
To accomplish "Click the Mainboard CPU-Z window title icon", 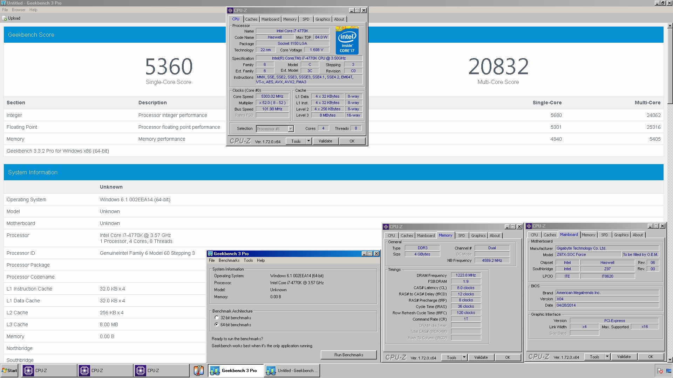I will [x=529, y=226].
